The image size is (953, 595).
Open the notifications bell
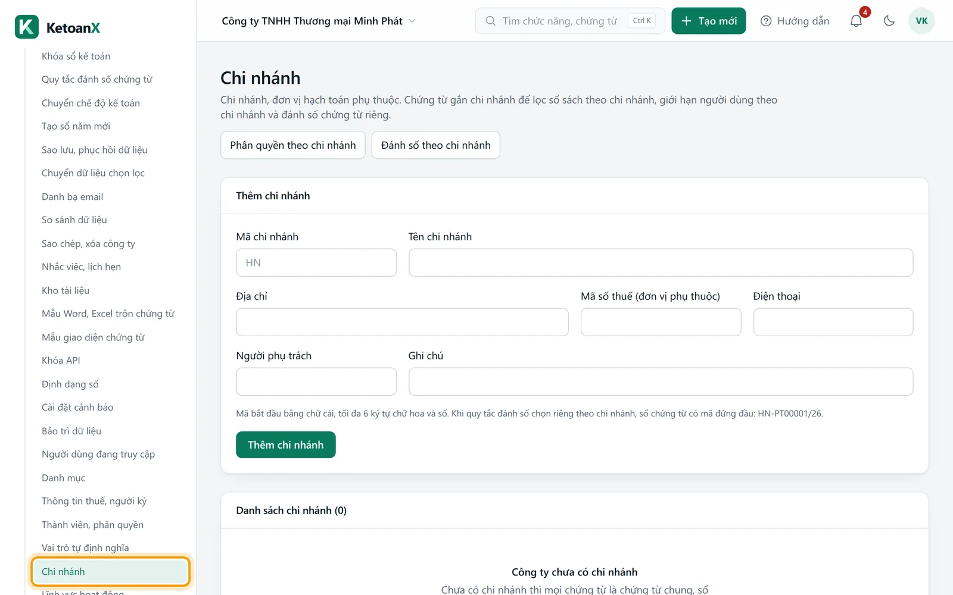click(x=856, y=21)
